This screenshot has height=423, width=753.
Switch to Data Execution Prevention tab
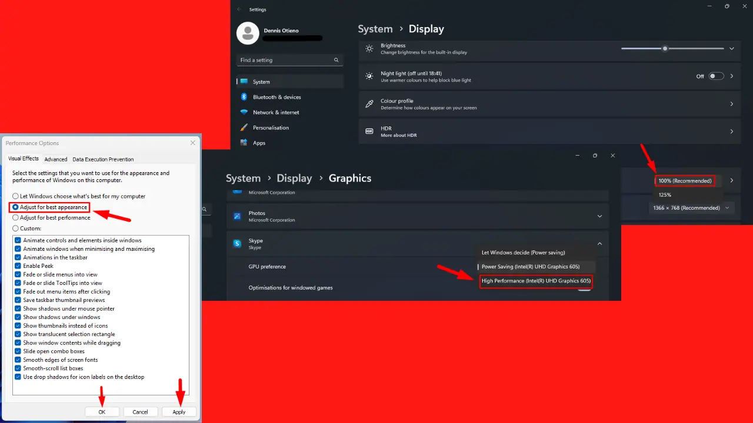tap(103, 159)
